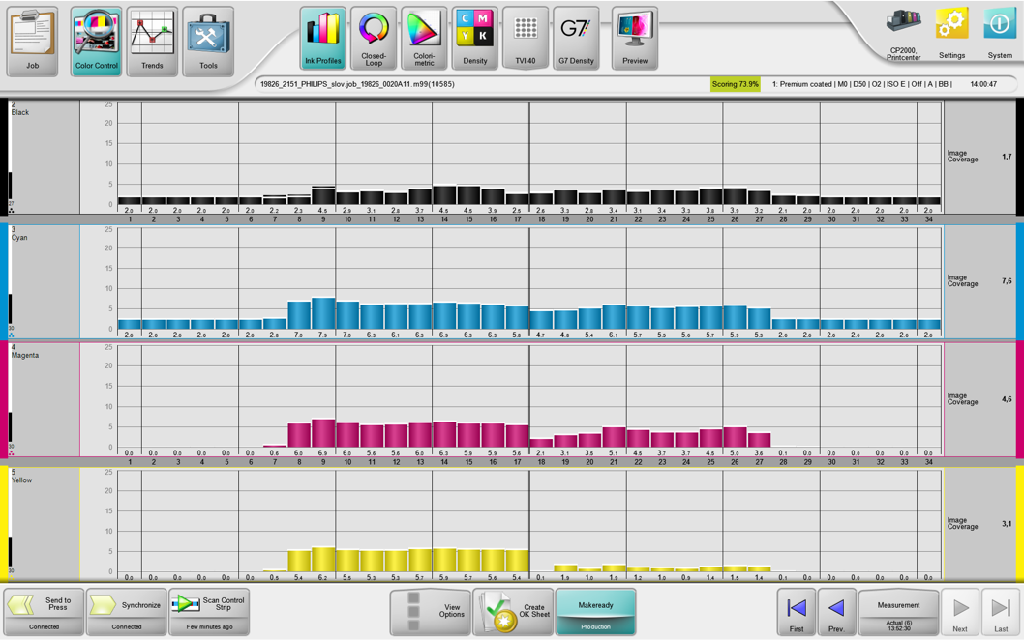This screenshot has width=1024, height=640.
Task: Go to Prev. measurement
Action: (836, 611)
